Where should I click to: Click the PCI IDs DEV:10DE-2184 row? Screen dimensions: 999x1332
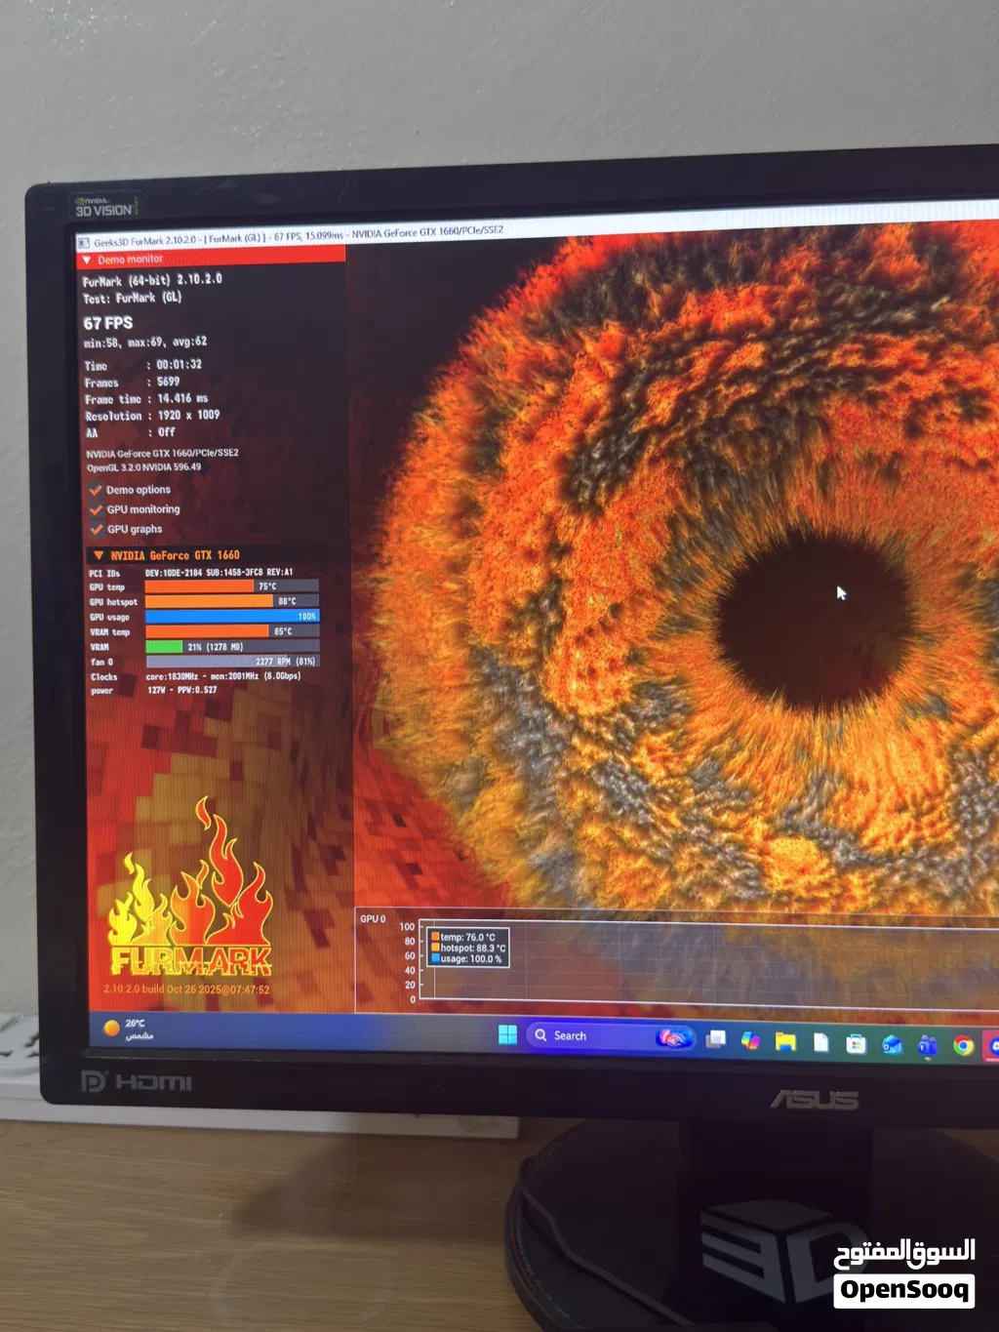pos(191,573)
